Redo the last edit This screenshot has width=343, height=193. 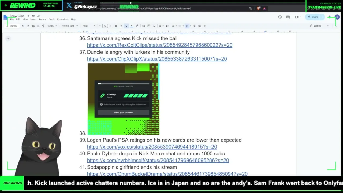28,26
